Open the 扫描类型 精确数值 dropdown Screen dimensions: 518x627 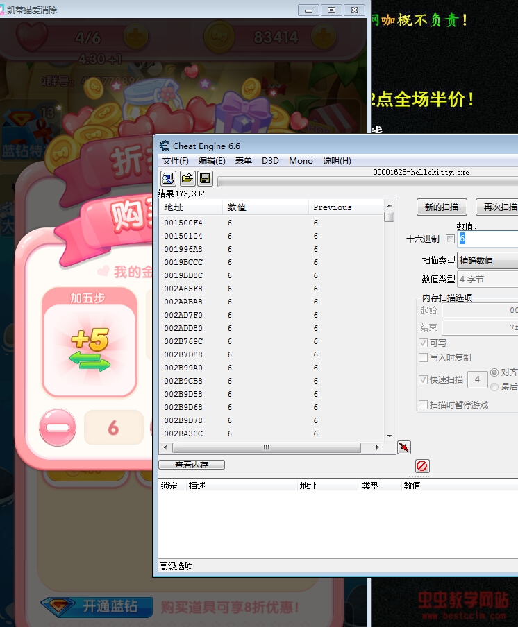coord(487,260)
